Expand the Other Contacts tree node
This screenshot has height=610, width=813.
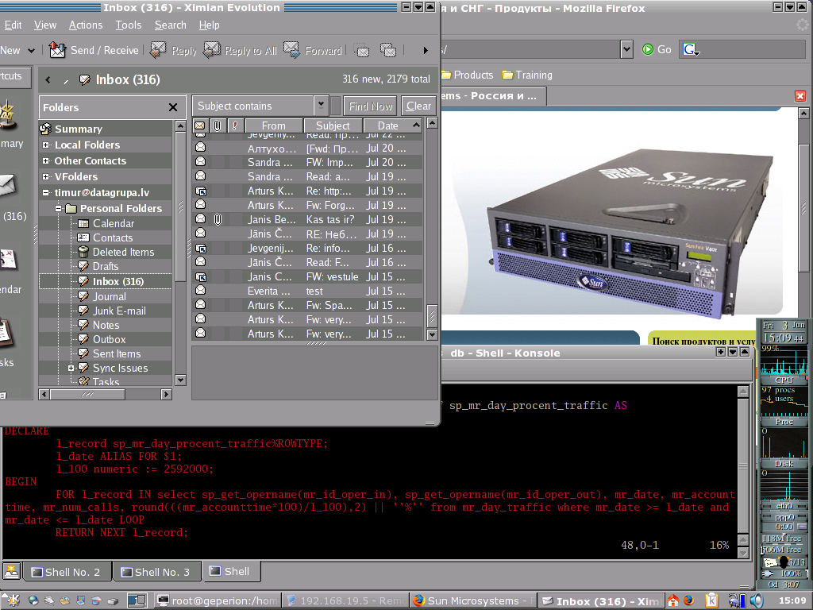(x=45, y=160)
